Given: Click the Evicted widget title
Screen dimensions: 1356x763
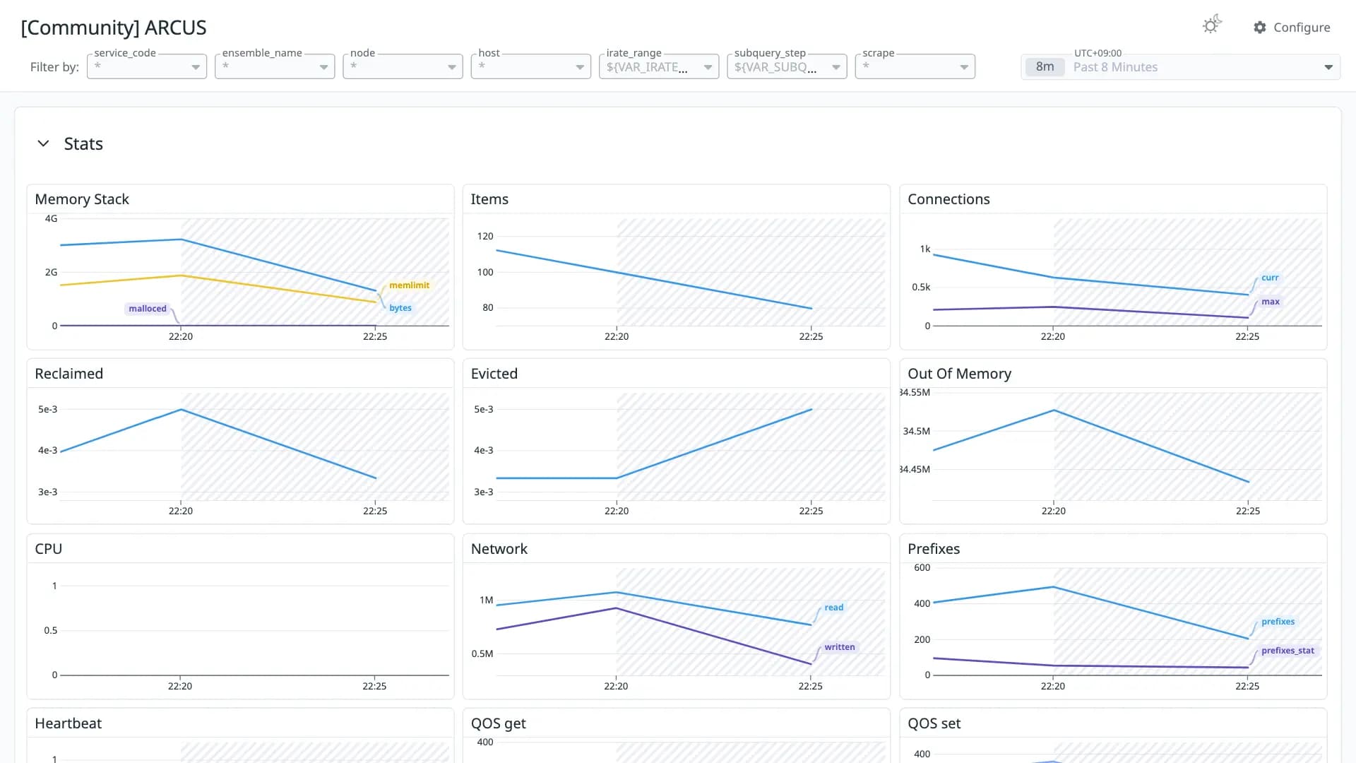Looking at the screenshot, I should click(x=494, y=374).
